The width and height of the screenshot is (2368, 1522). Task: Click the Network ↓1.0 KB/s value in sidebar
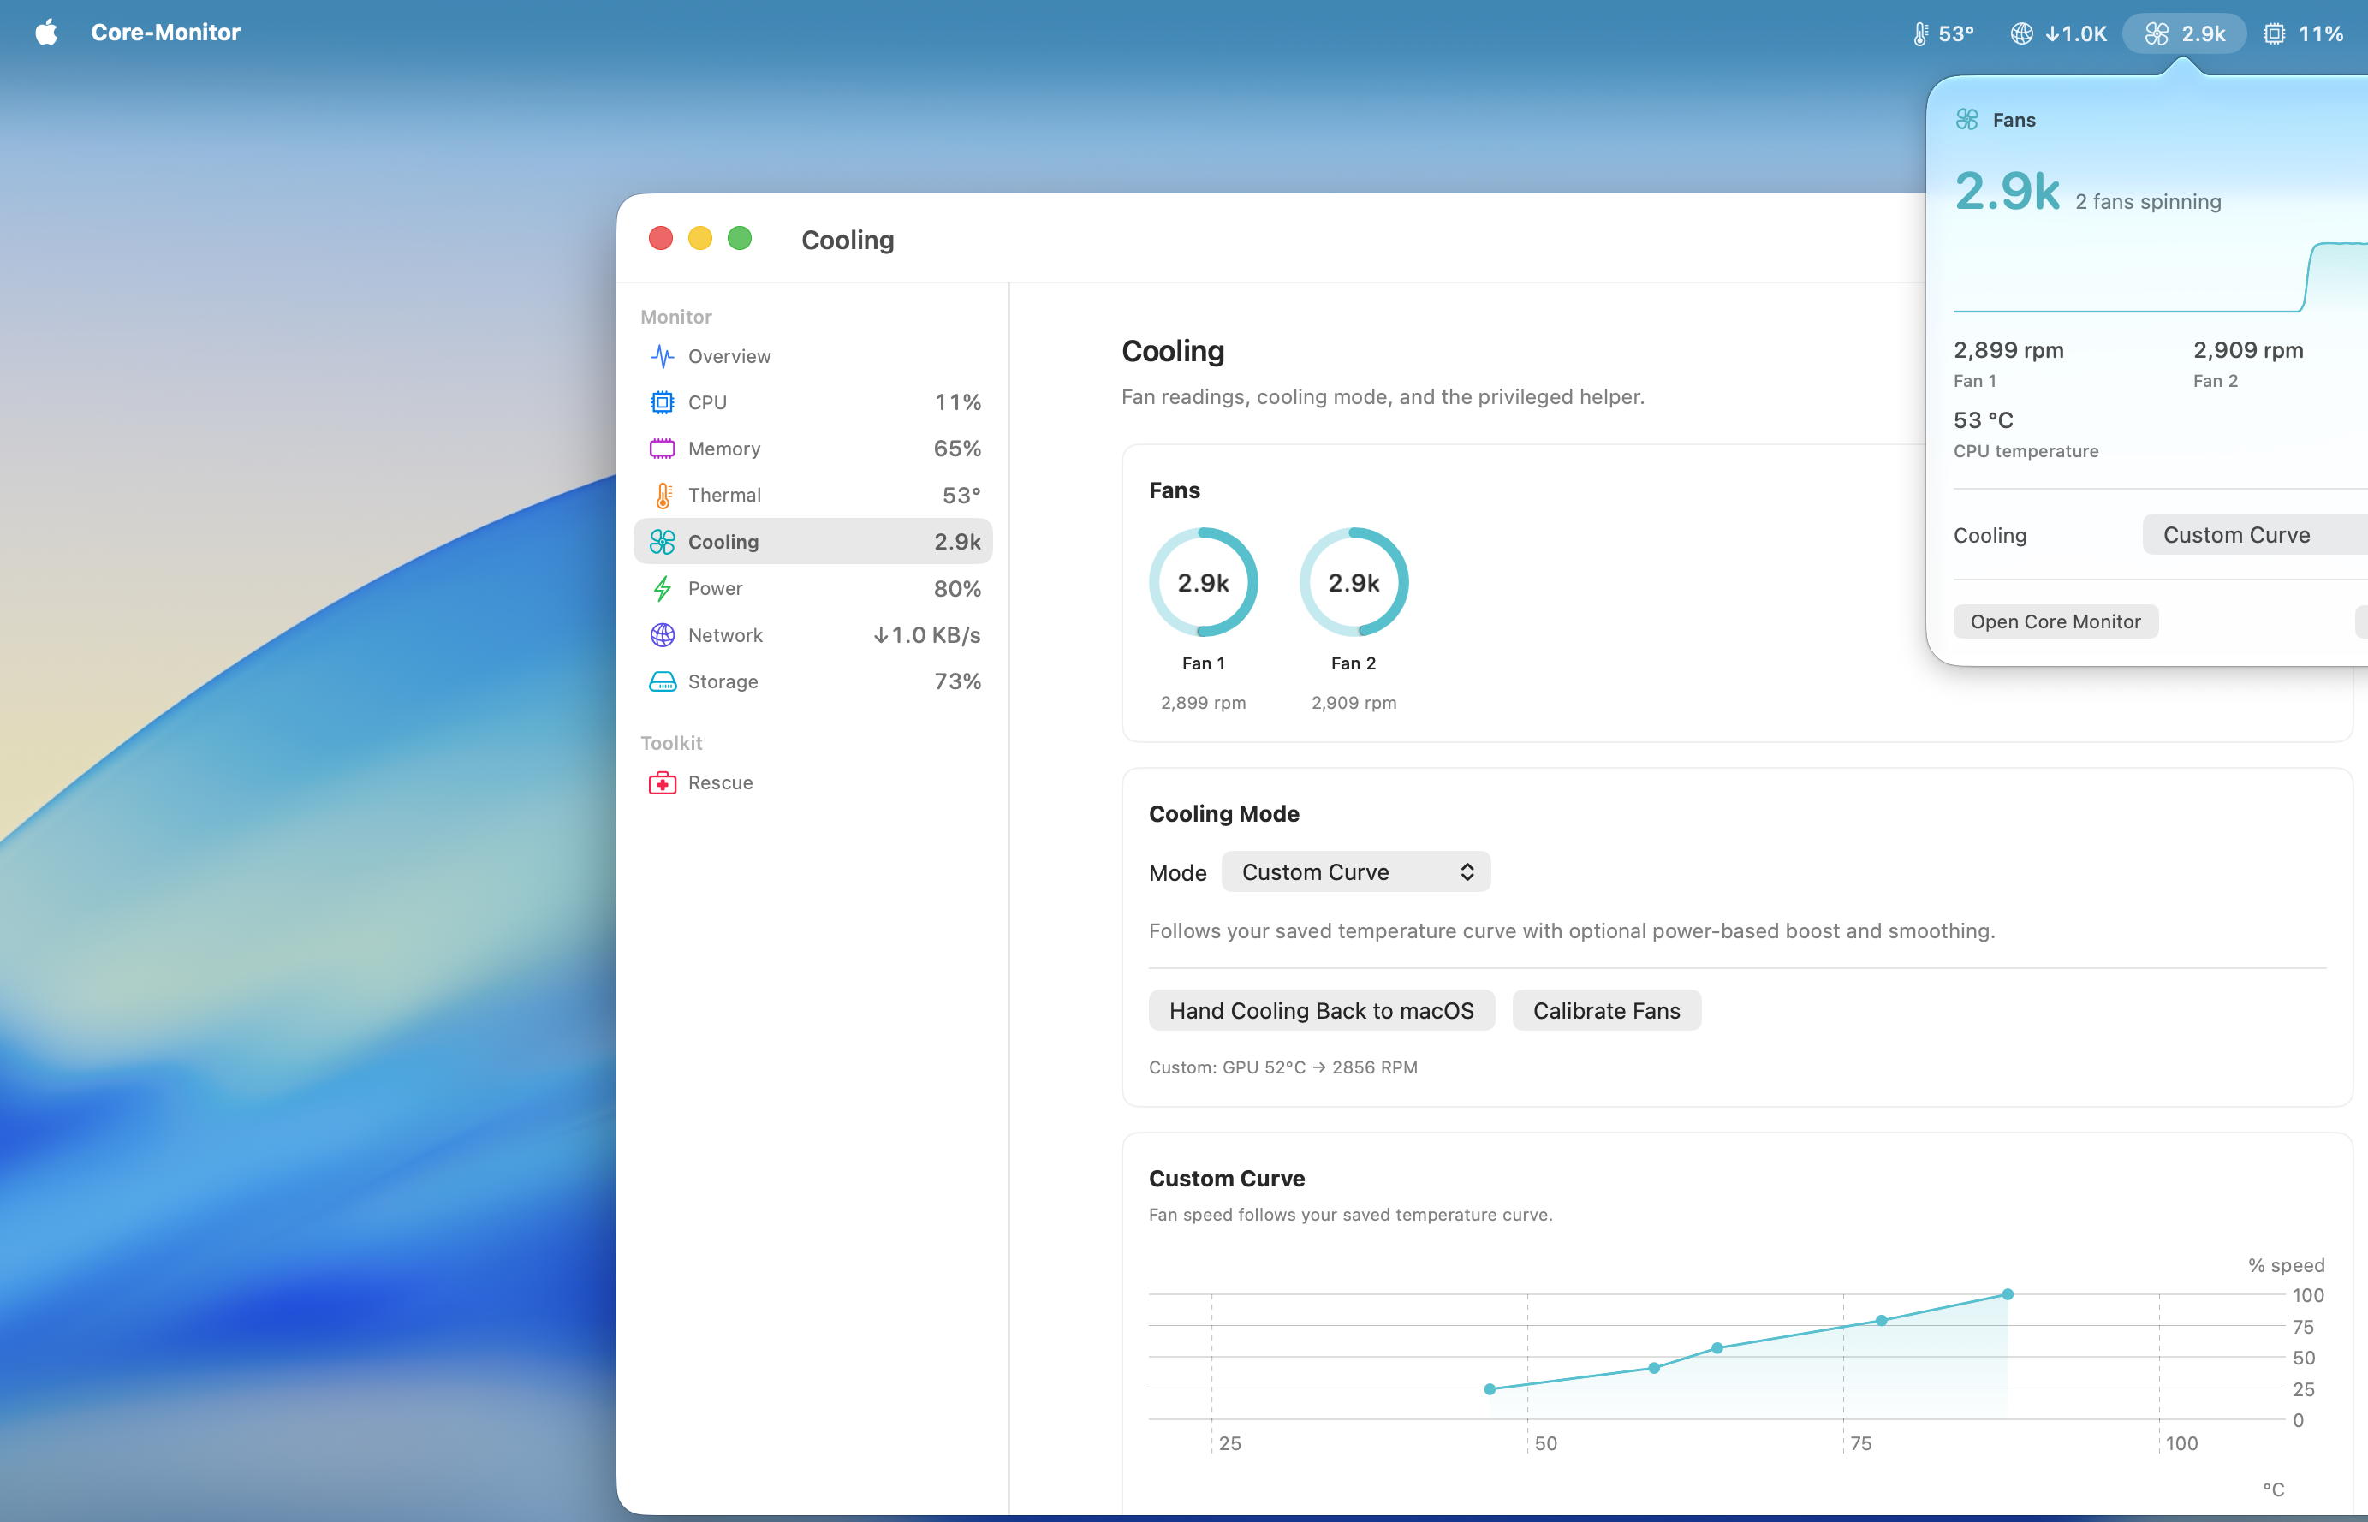(x=926, y=634)
